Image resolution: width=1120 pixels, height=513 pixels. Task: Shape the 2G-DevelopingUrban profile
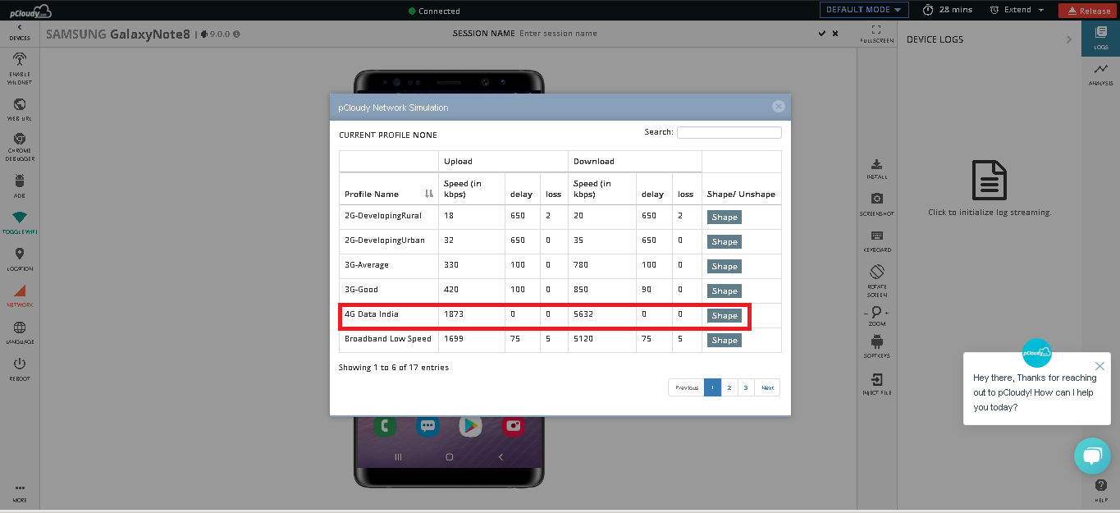point(725,242)
